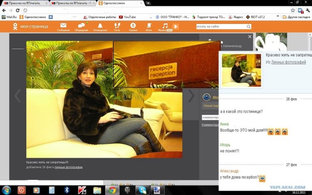The image size is (312, 195).
Task: Open the Оценки ratings icon
Action: [x=133, y=26]
